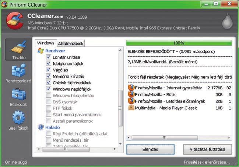The image size is (239, 167).
Task: Click the options list scroll up arrow
Action: 120,50
